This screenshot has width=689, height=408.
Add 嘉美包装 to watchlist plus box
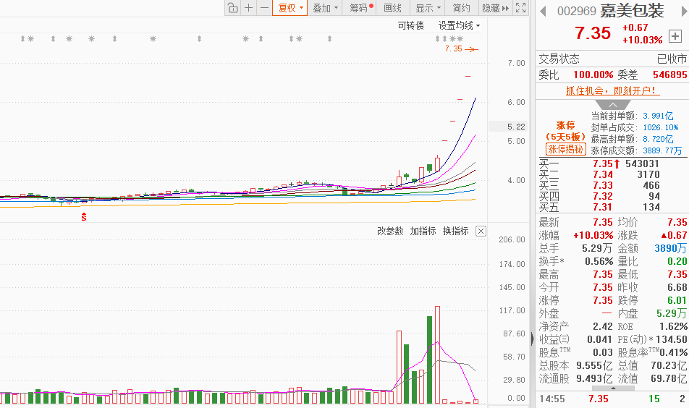[x=675, y=36]
